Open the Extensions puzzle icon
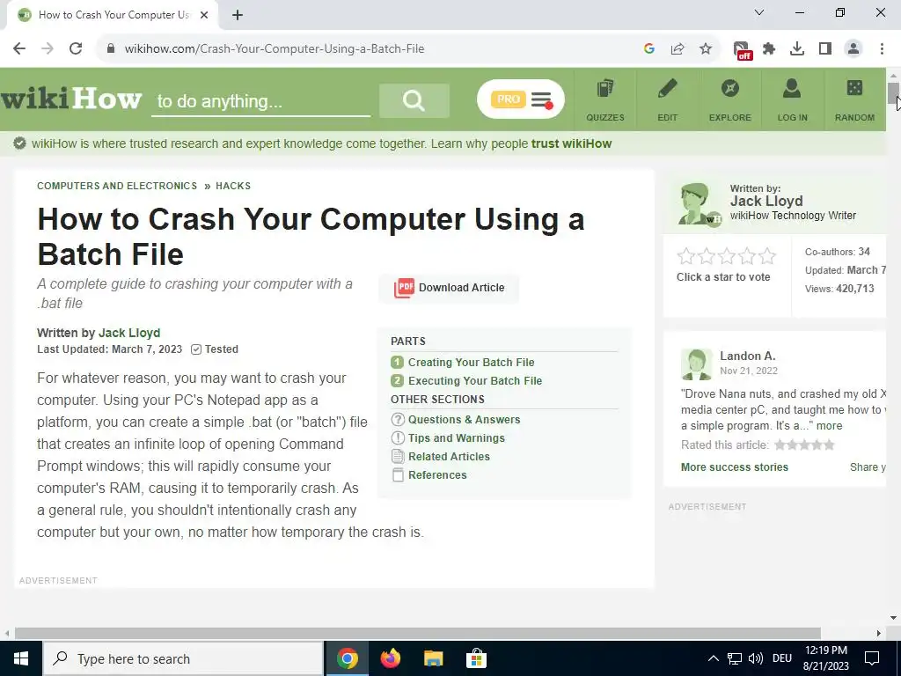901x676 pixels. click(x=769, y=49)
